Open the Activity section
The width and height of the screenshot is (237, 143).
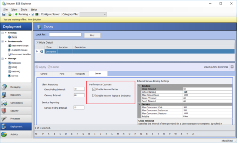click(16, 135)
